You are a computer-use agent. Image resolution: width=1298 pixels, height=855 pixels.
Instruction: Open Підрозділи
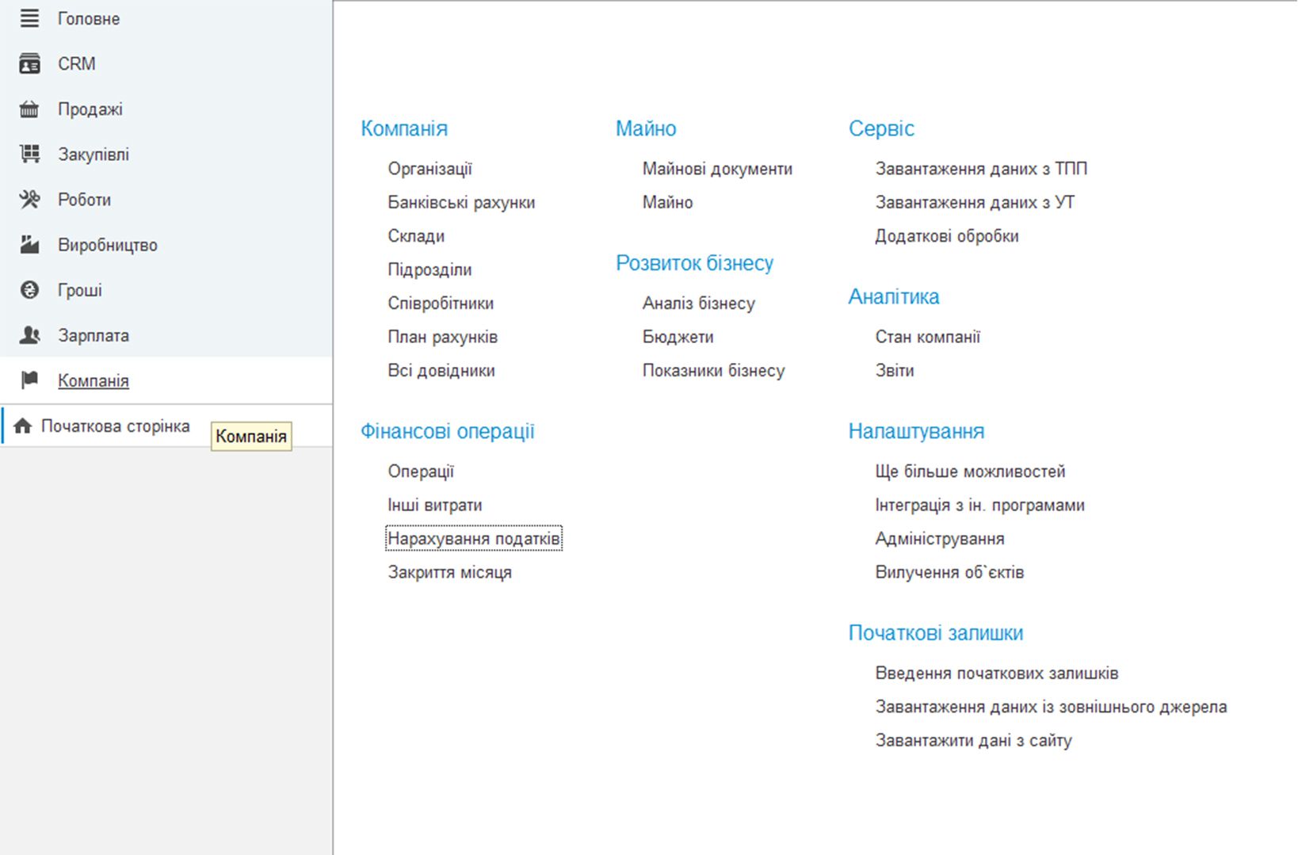(x=429, y=269)
